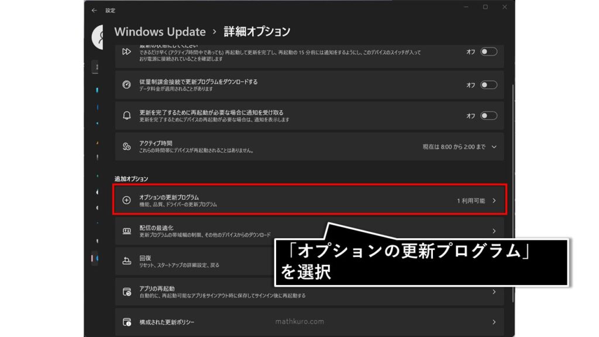
Task: Click the optional updates plus icon
Action: (x=126, y=200)
